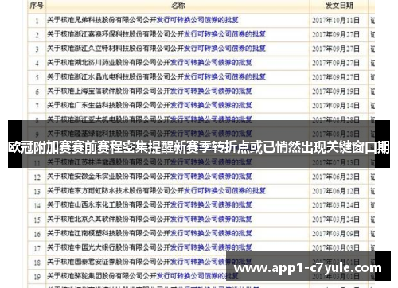The height and width of the screenshot is (288, 398).
Task: Open the 东方雨虹防水技术 approval link
Action: (156, 191)
